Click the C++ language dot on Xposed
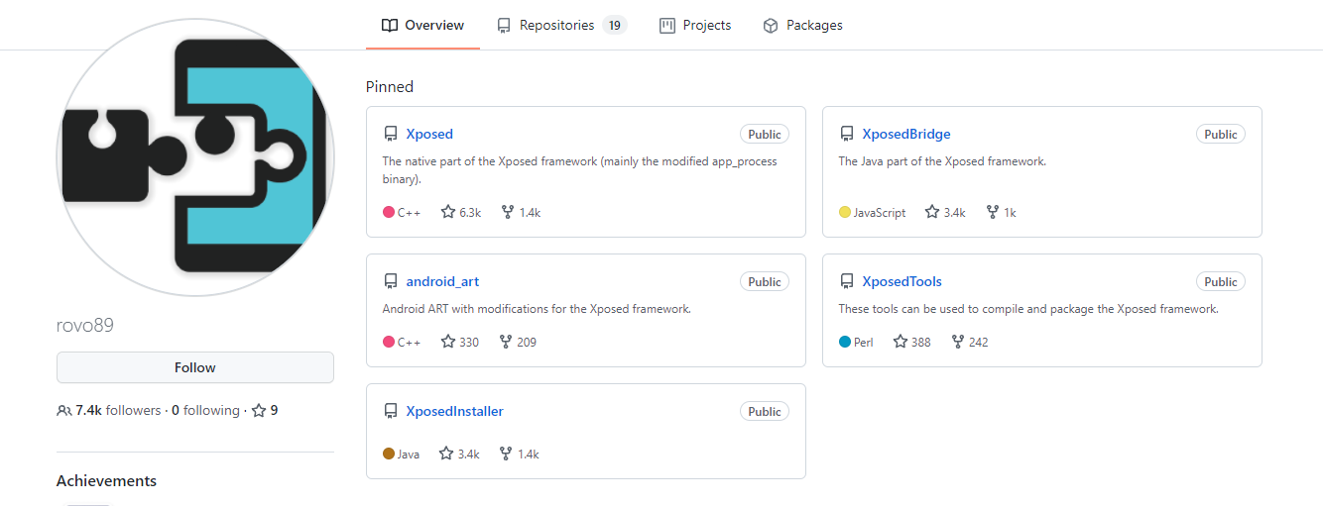This screenshot has width=1323, height=506. pyautogui.click(x=389, y=212)
